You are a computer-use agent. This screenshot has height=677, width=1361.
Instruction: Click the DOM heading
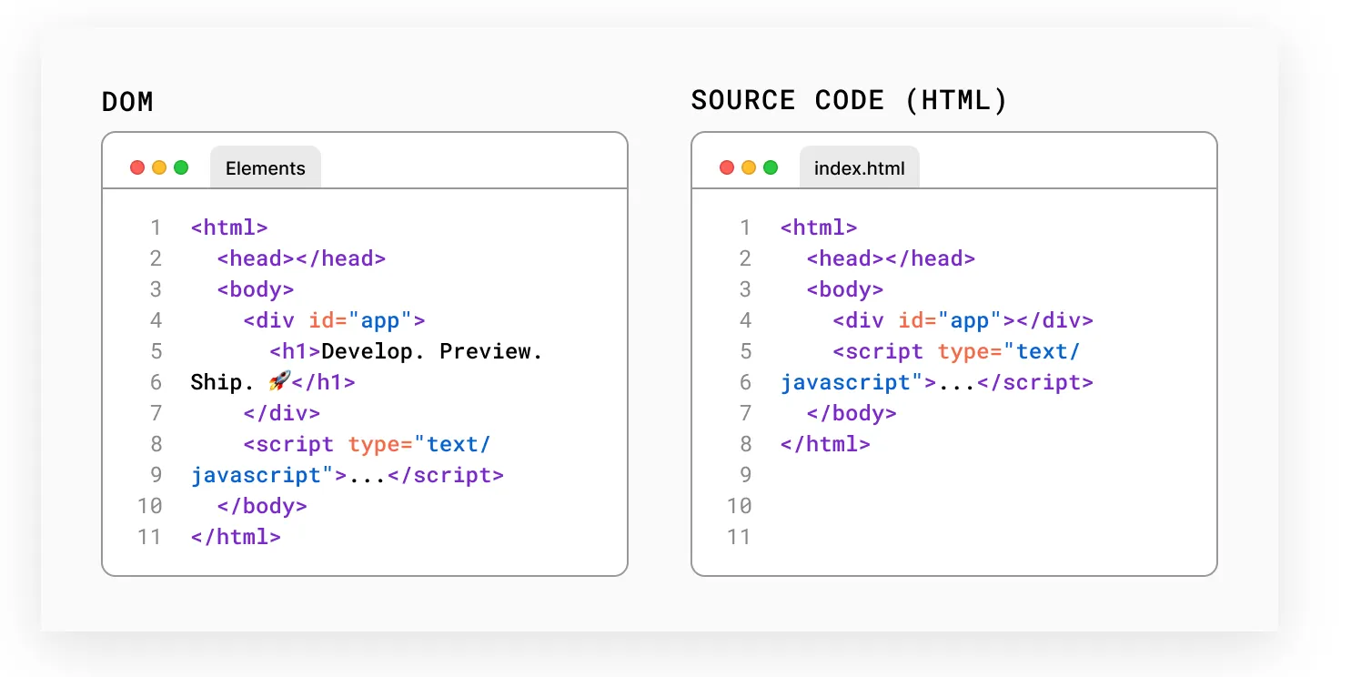click(127, 102)
